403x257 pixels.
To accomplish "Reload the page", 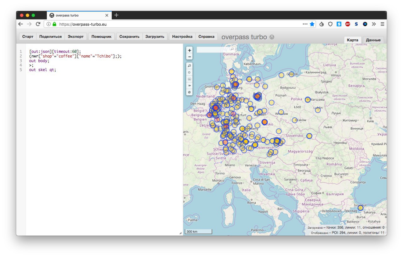I will 38,24.
